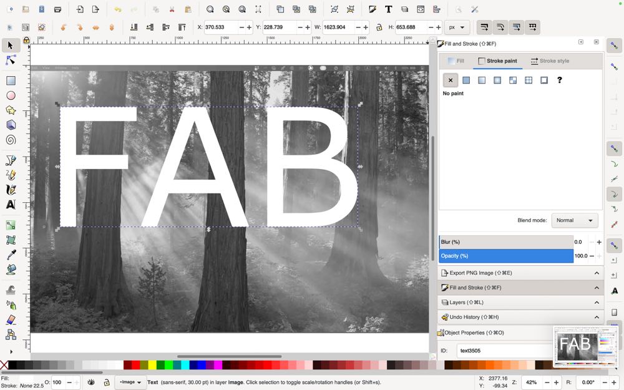Screen dimensions: 624x390
Task: Click the no-color X in palette
Action: tap(4, 365)
